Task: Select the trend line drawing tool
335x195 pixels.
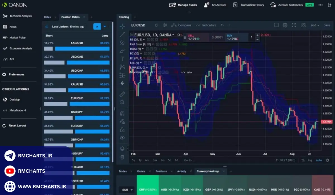Action: pos(122,35)
